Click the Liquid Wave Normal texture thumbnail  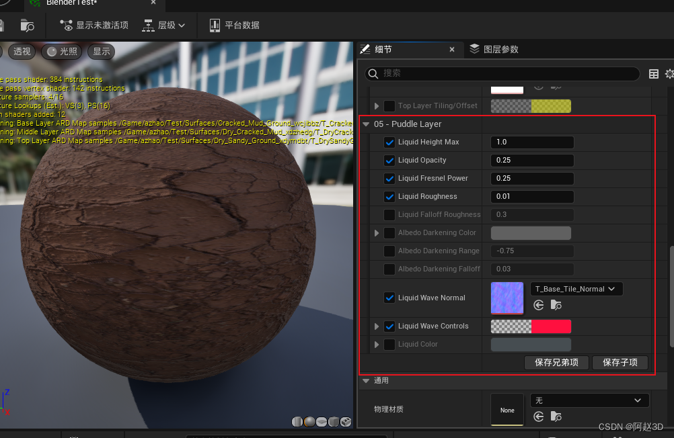pyautogui.click(x=507, y=298)
